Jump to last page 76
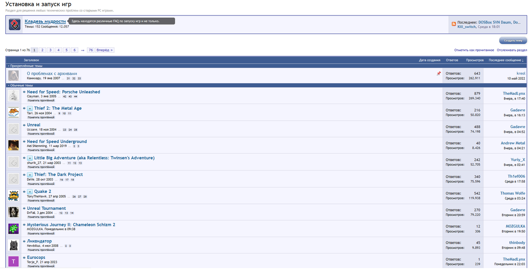The width and height of the screenshot is (532, 273). pyautogui.click(x=90, y=50)
